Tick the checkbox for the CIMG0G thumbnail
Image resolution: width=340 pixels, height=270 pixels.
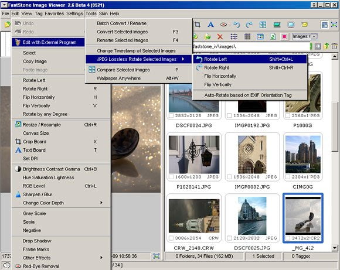(x=288, y=177)
